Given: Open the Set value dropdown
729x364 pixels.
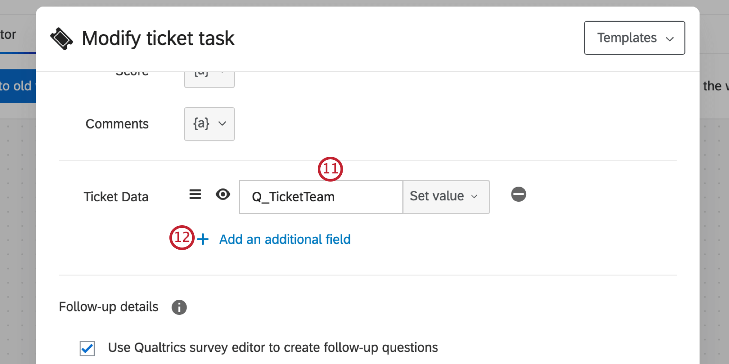Looking at the screenshot, I should tap(446, 197).
